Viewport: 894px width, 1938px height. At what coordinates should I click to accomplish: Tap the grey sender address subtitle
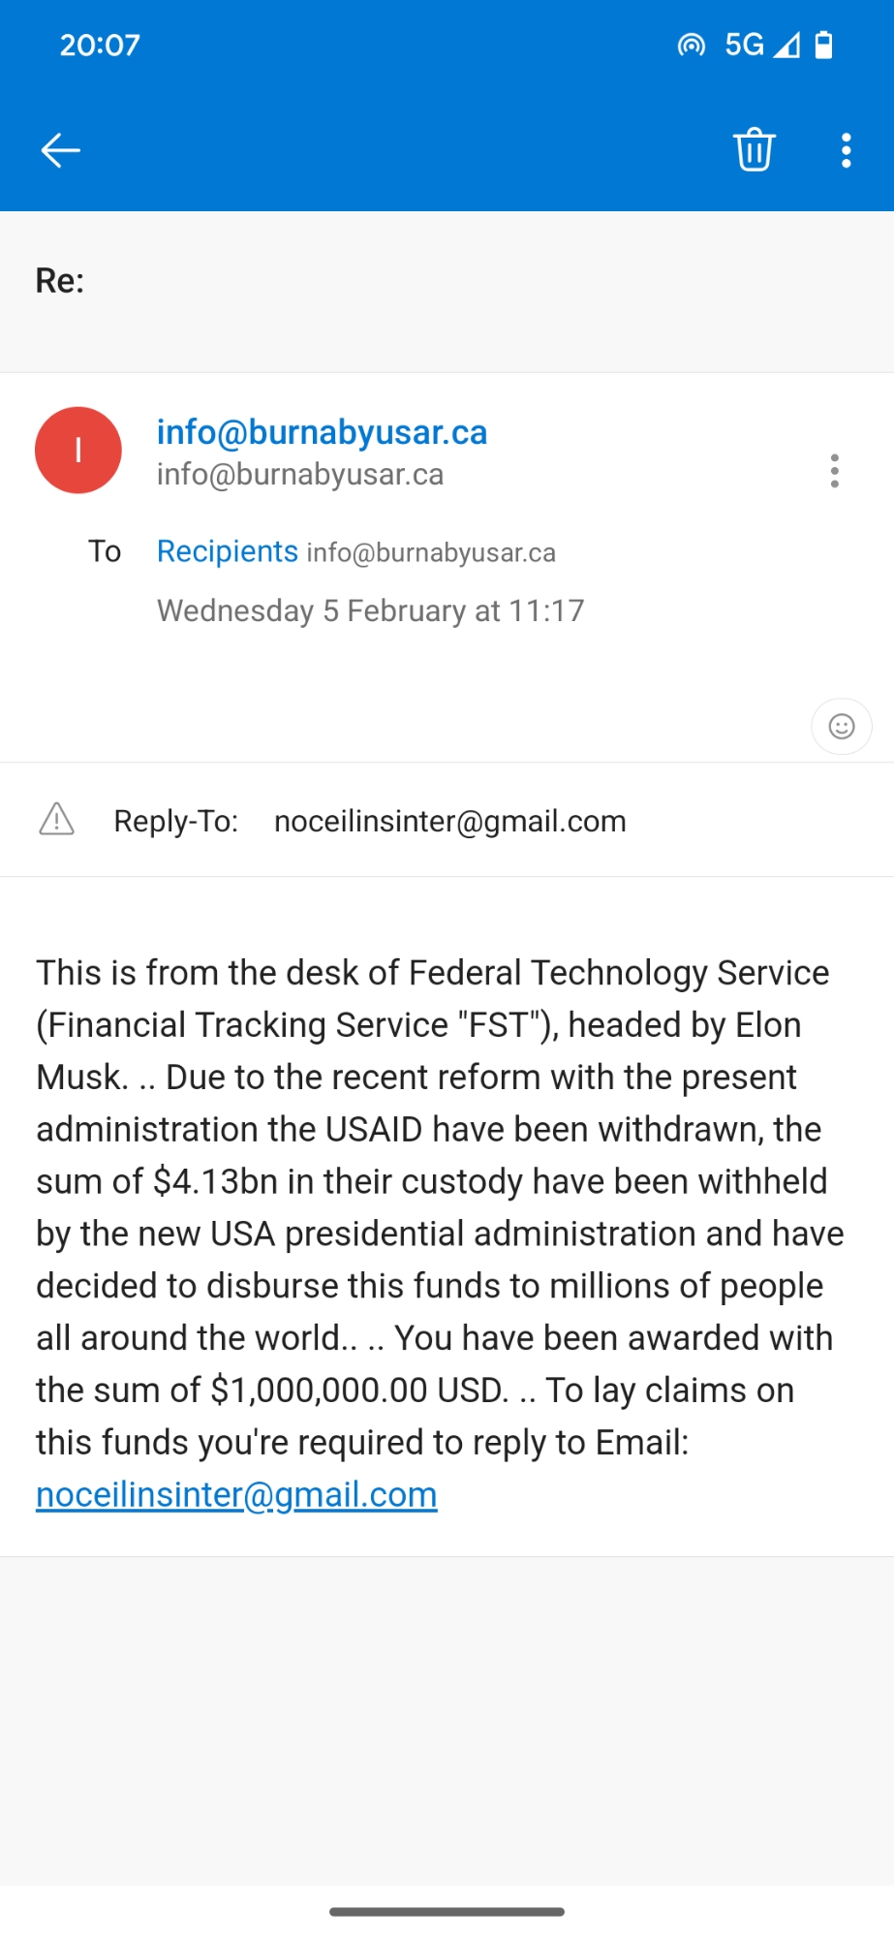[x=300, y=475]
